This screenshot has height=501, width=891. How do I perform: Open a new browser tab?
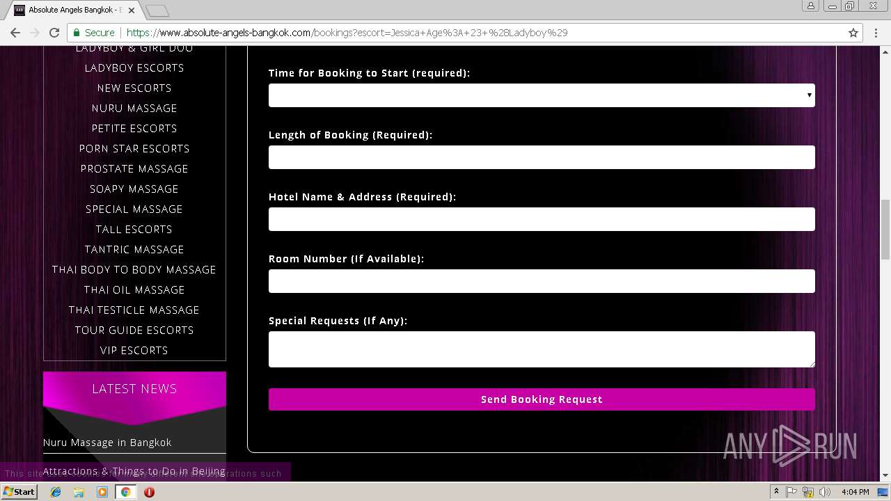point(157,10)
